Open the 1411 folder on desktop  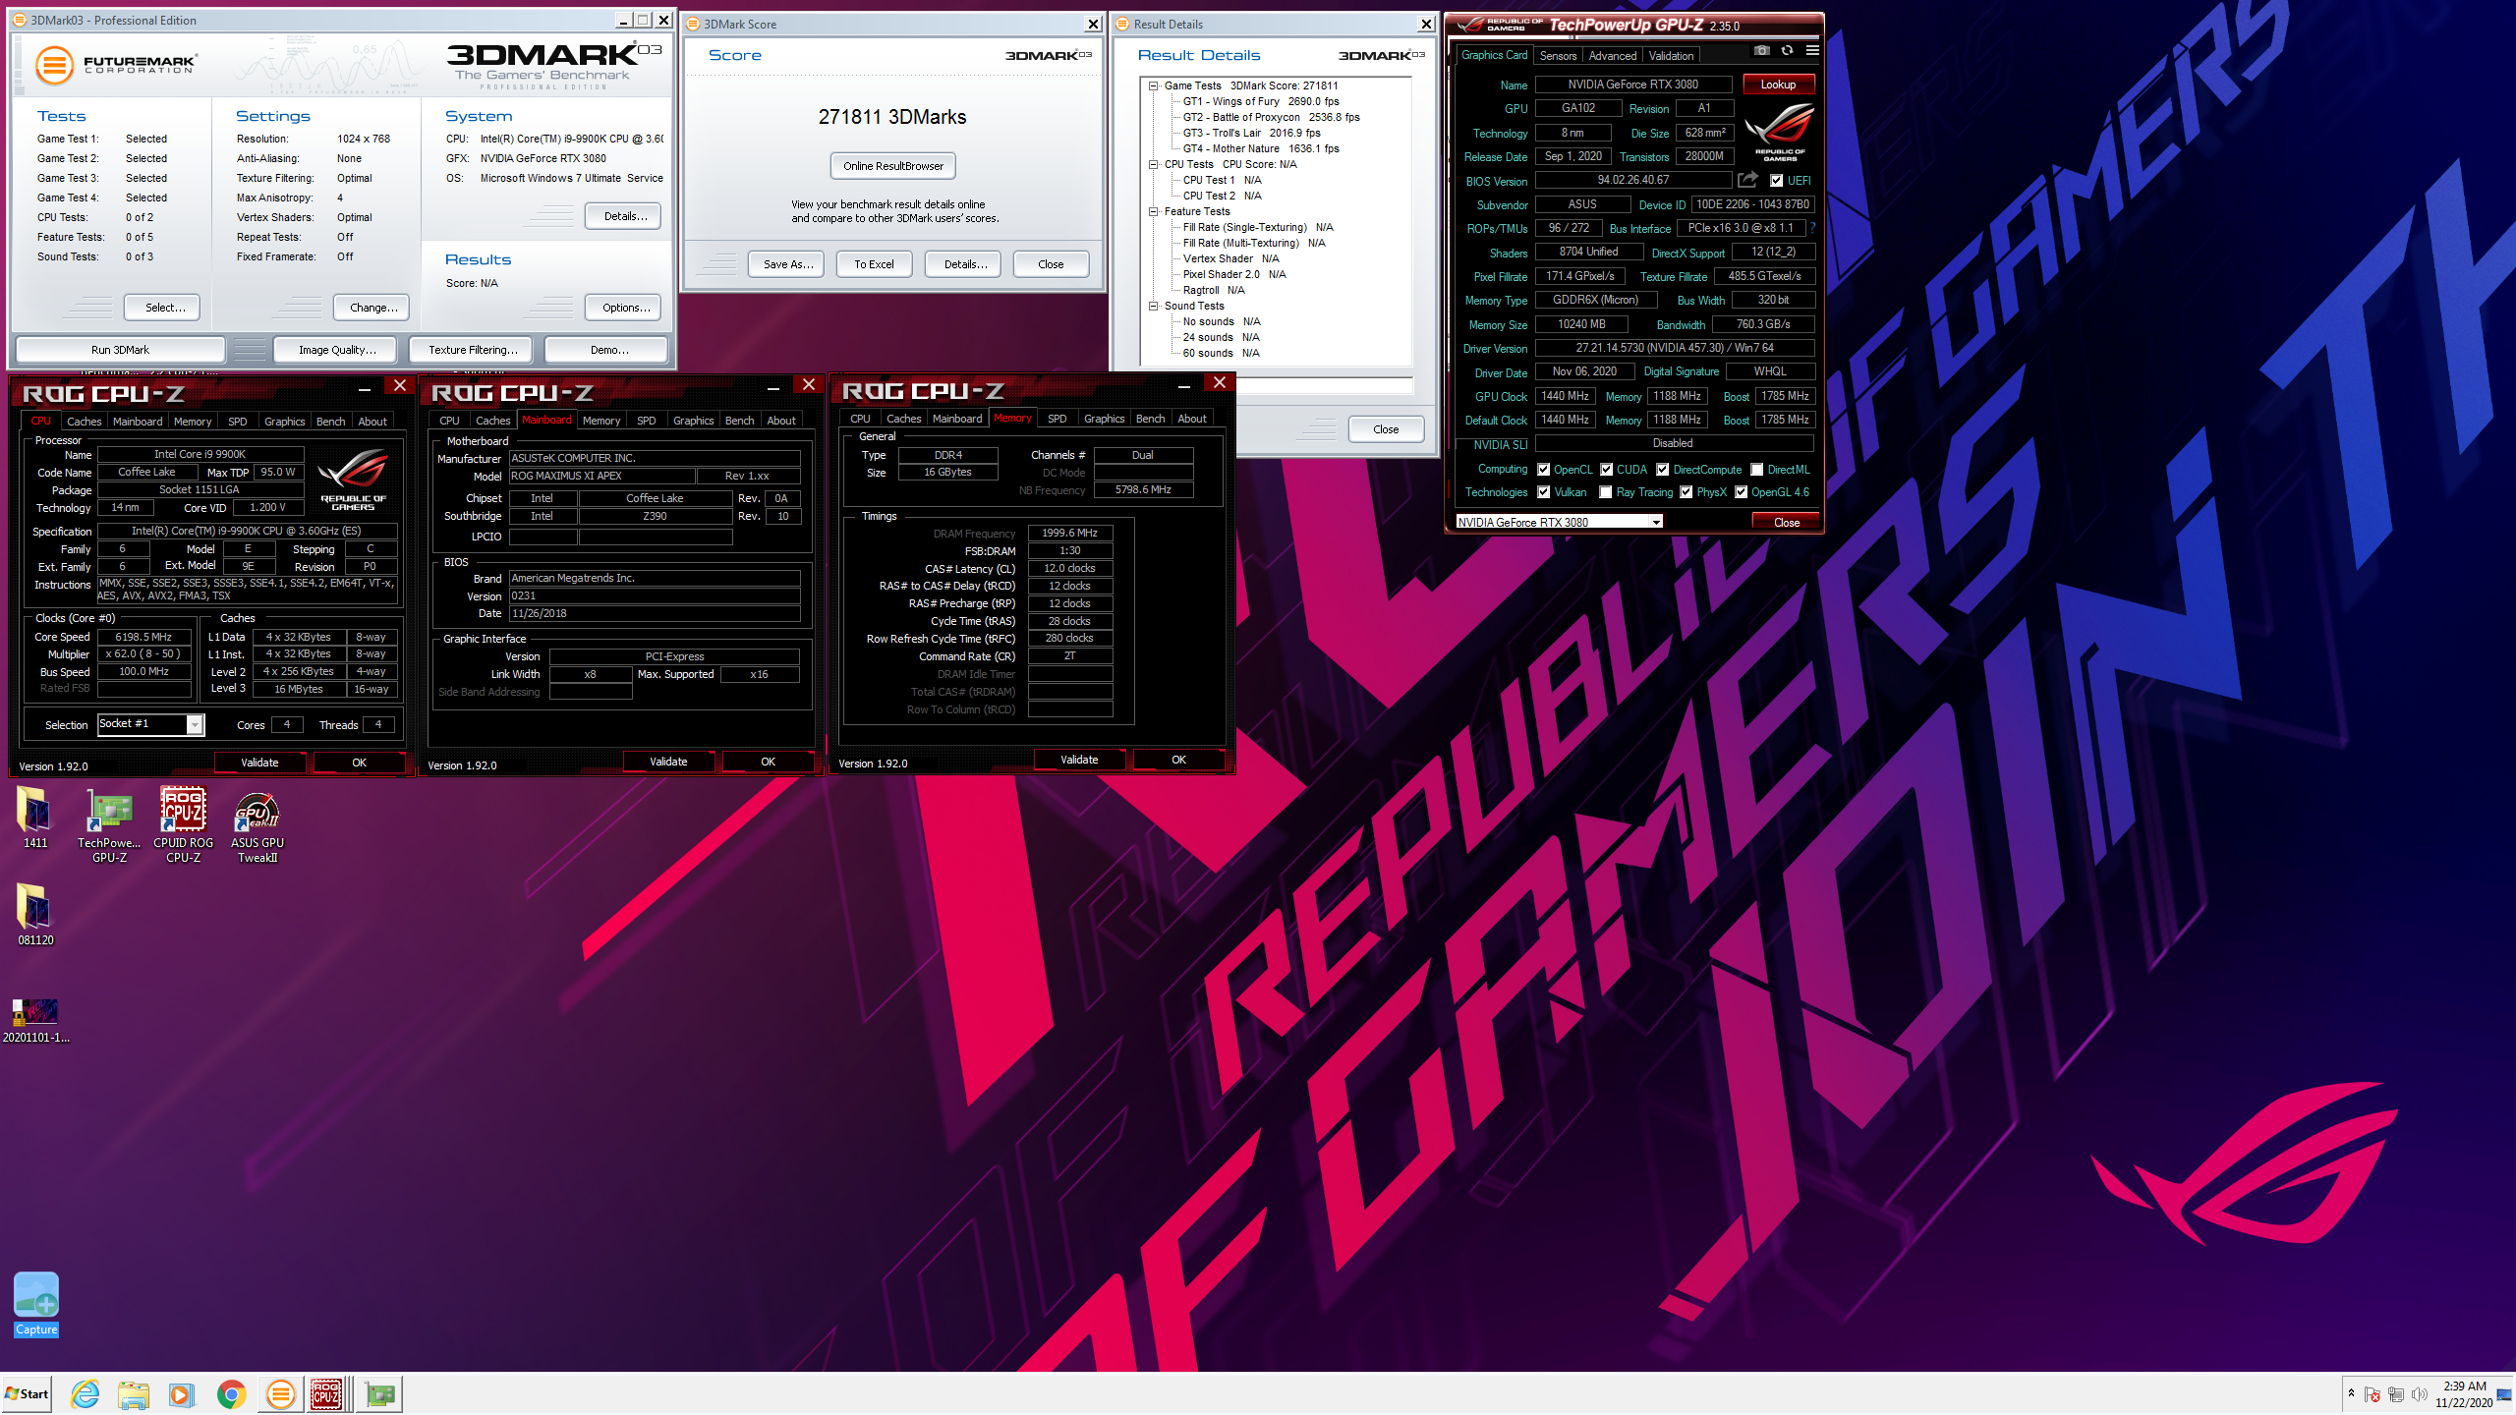click(x=35, y=818)
